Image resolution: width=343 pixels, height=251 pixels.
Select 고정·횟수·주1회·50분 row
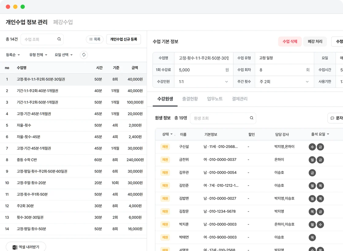click(73, 194)
